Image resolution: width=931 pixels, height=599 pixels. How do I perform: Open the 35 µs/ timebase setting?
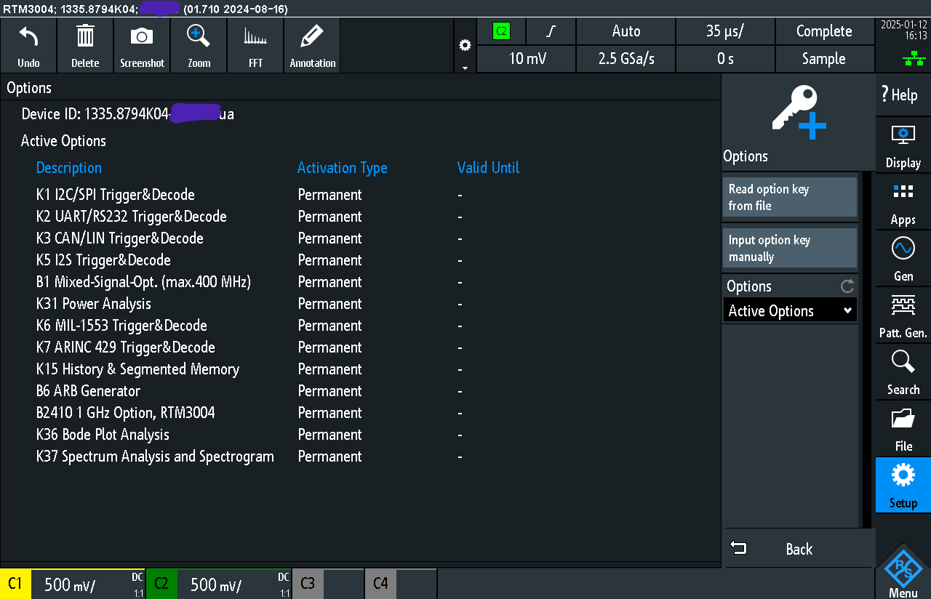click(725, 31)
